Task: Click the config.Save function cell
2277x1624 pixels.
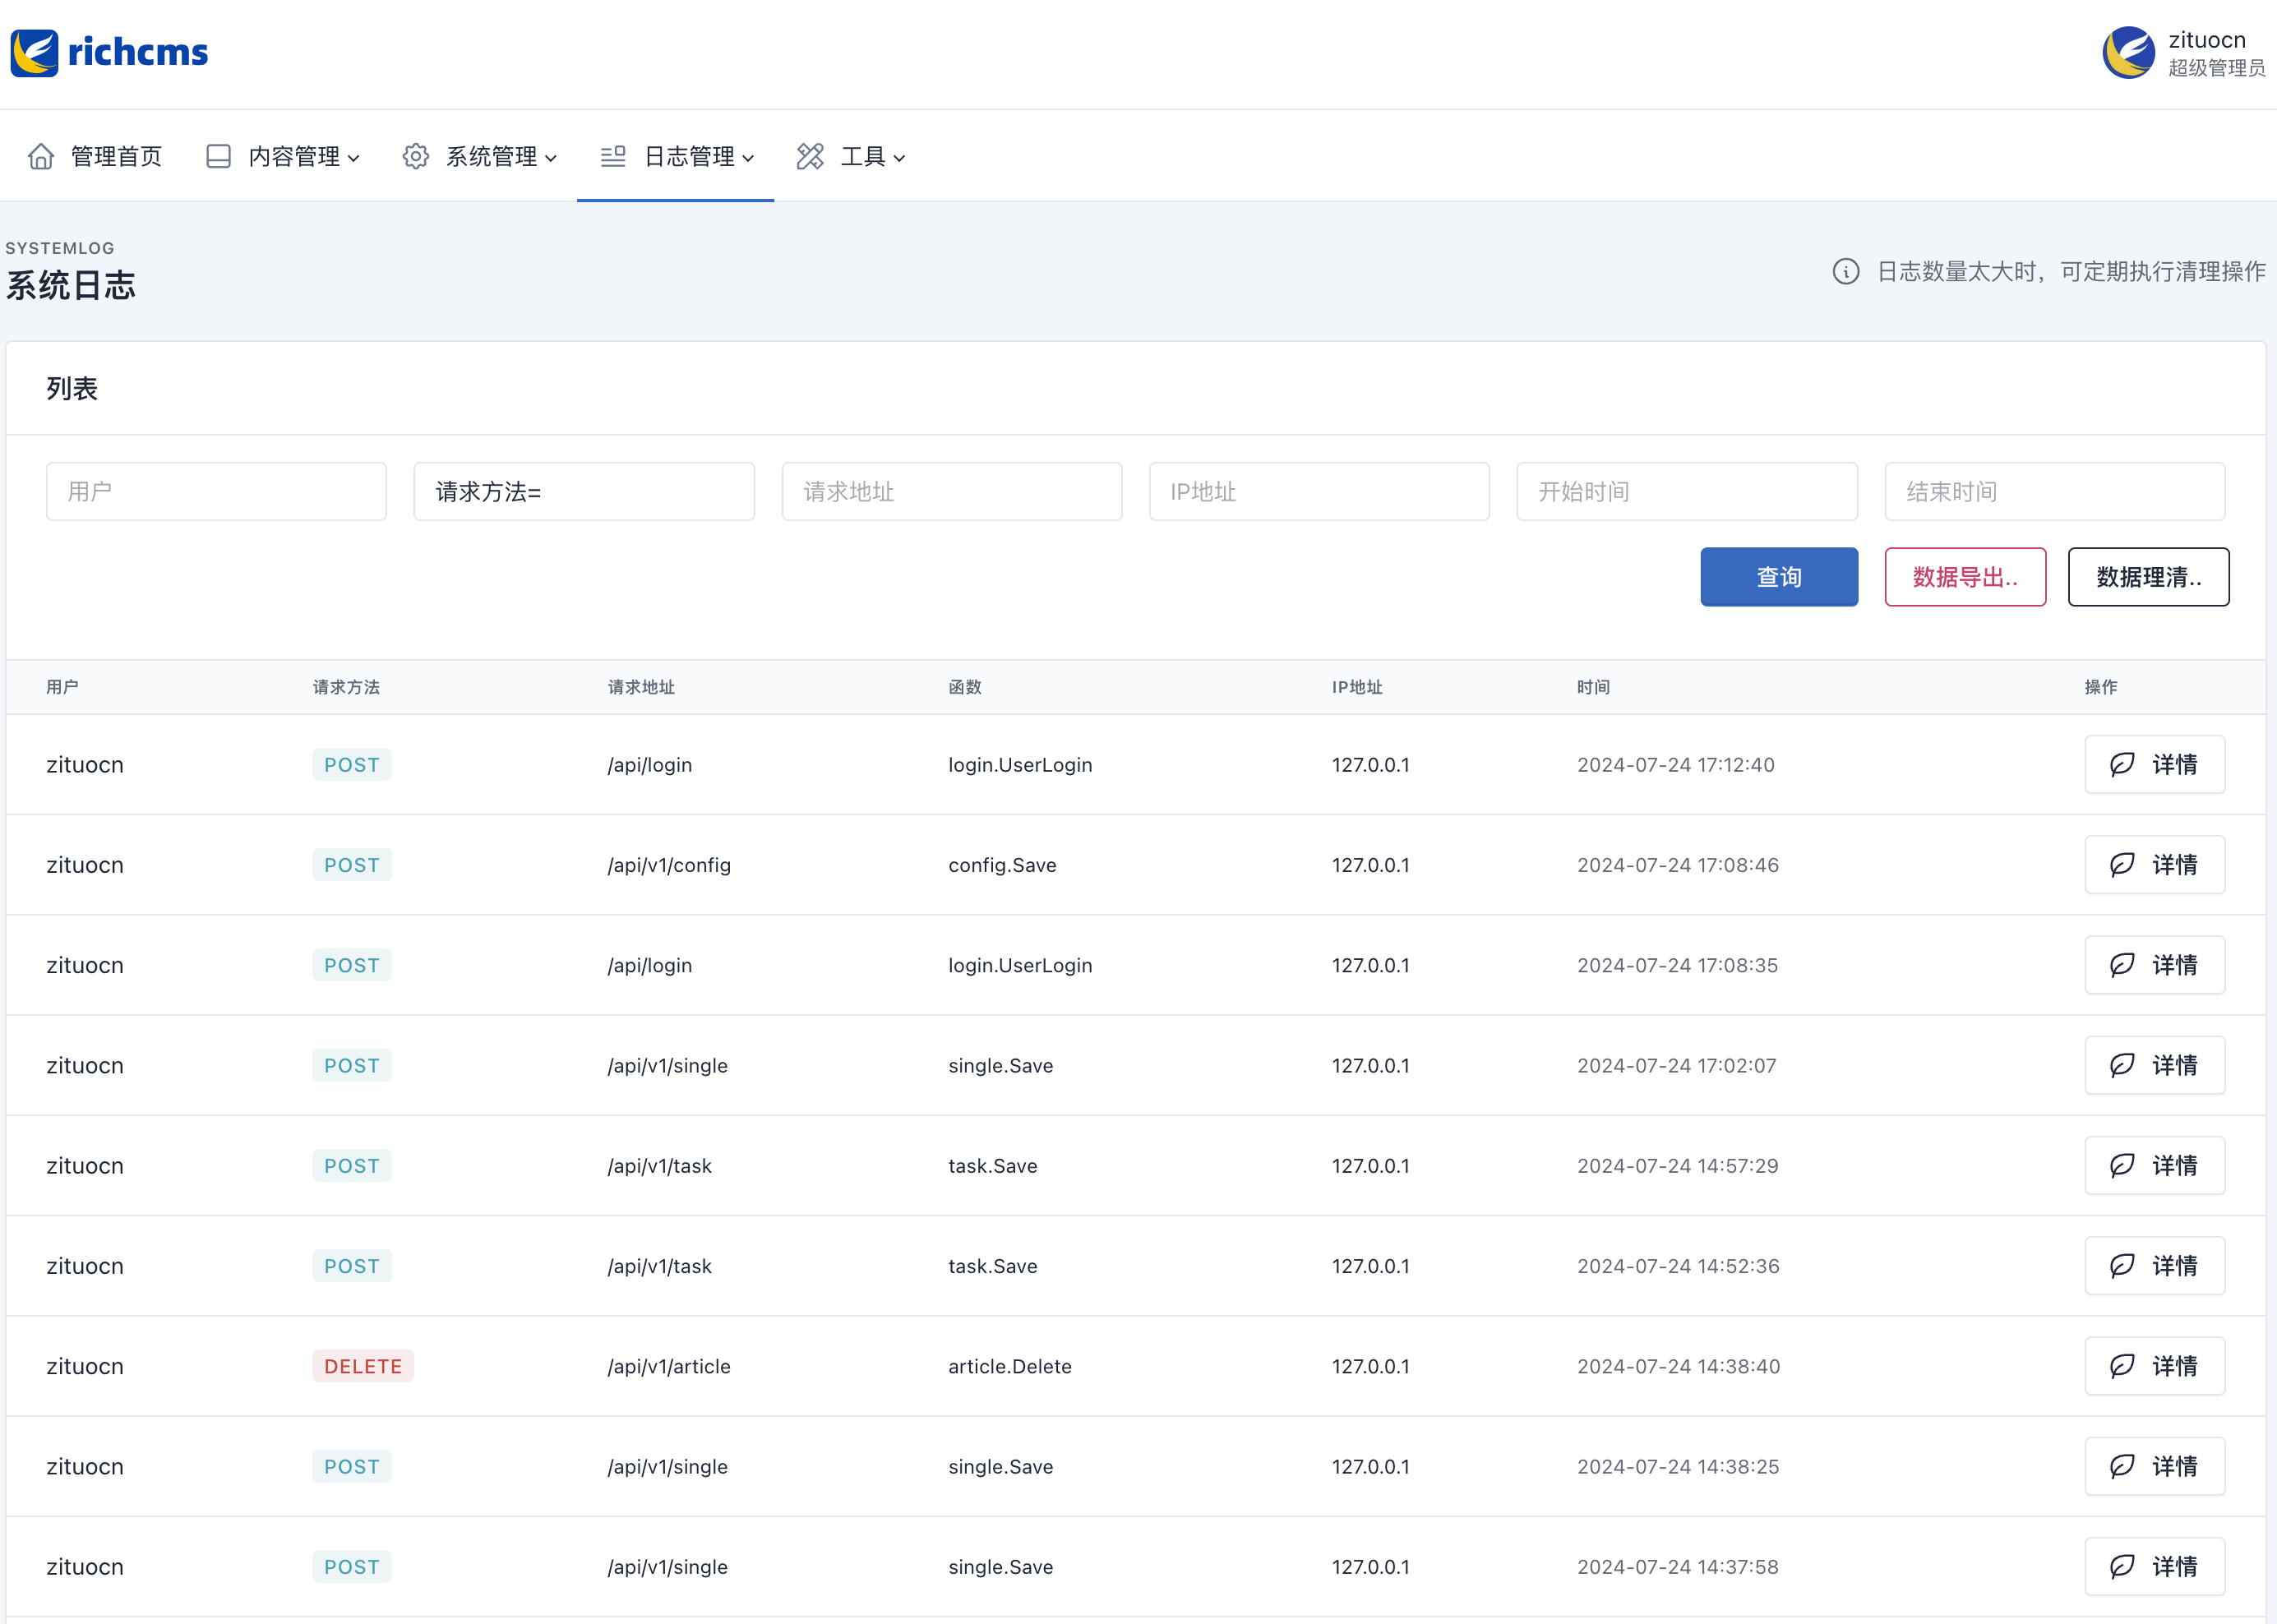Action: [1002, 865]
